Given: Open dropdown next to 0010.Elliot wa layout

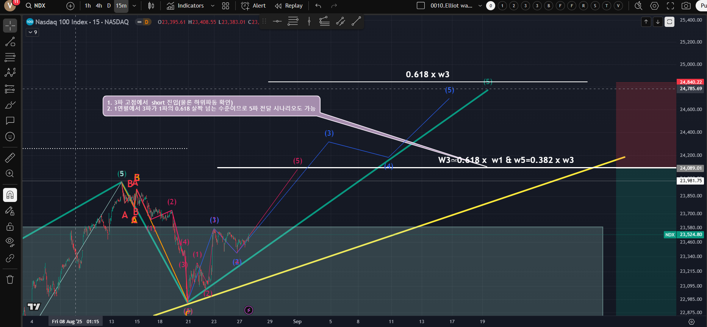Looking at the screenshot, I should 480,6.
